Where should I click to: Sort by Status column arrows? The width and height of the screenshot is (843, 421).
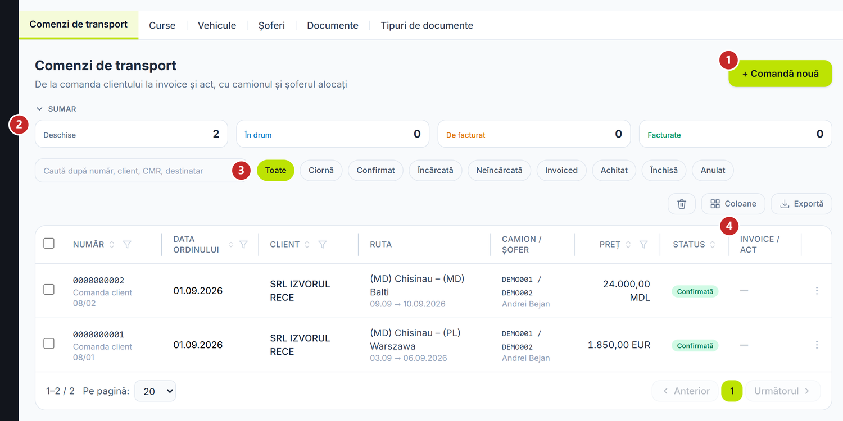tap(713, 245)
